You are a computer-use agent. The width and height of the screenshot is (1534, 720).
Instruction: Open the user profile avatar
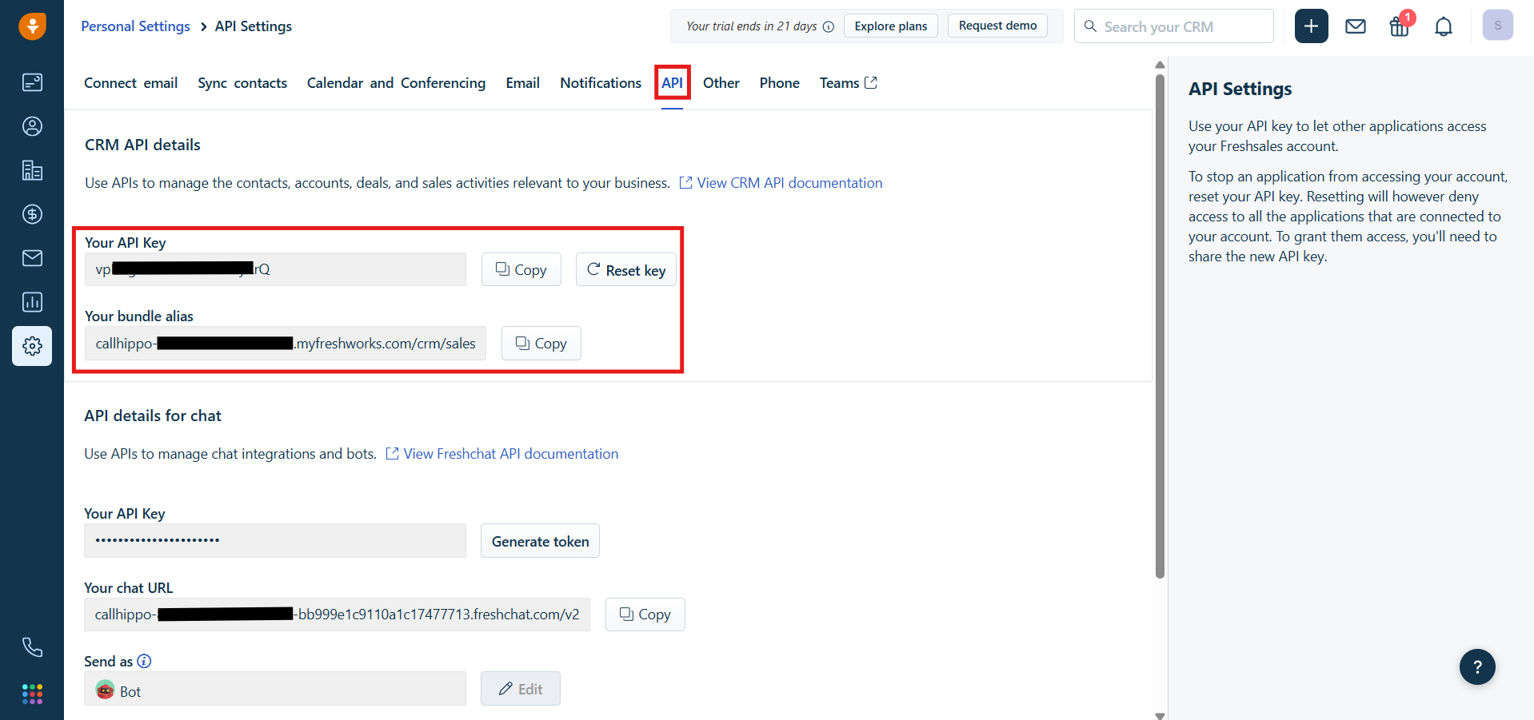(1498, 26)
